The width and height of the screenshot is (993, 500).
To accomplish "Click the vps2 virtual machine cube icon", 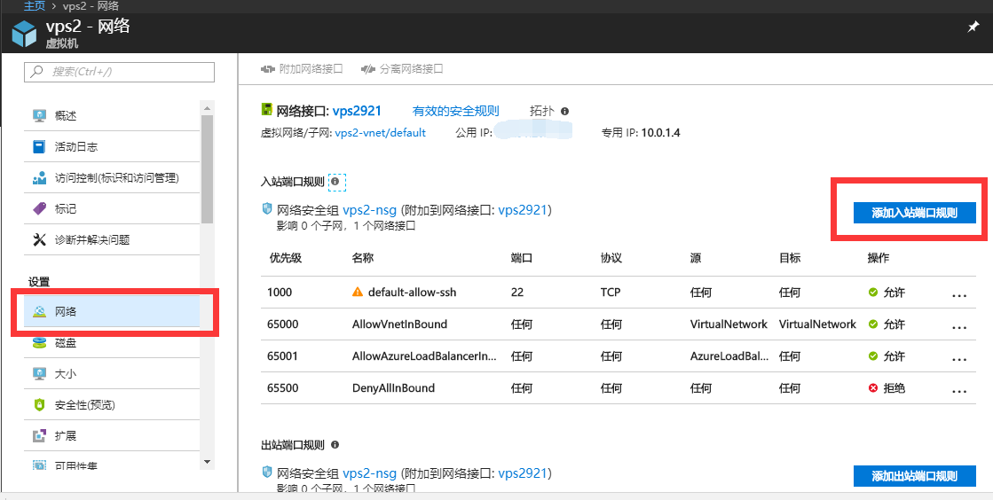I will [26, 33].
